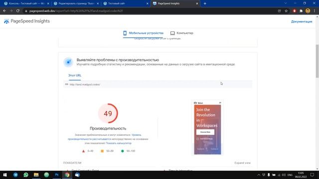The image size is (319, 179).
Task: Bookmark this page with the star
Action: (x=286, y=11)
